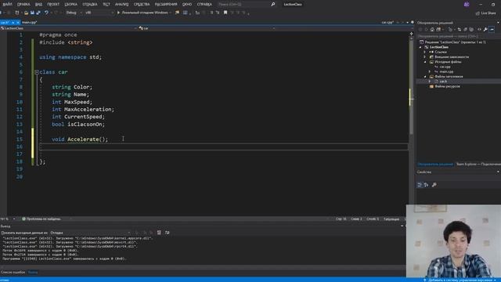
Task: Click the magnifier search icon in title bar
Action: (x=273, y=4)
